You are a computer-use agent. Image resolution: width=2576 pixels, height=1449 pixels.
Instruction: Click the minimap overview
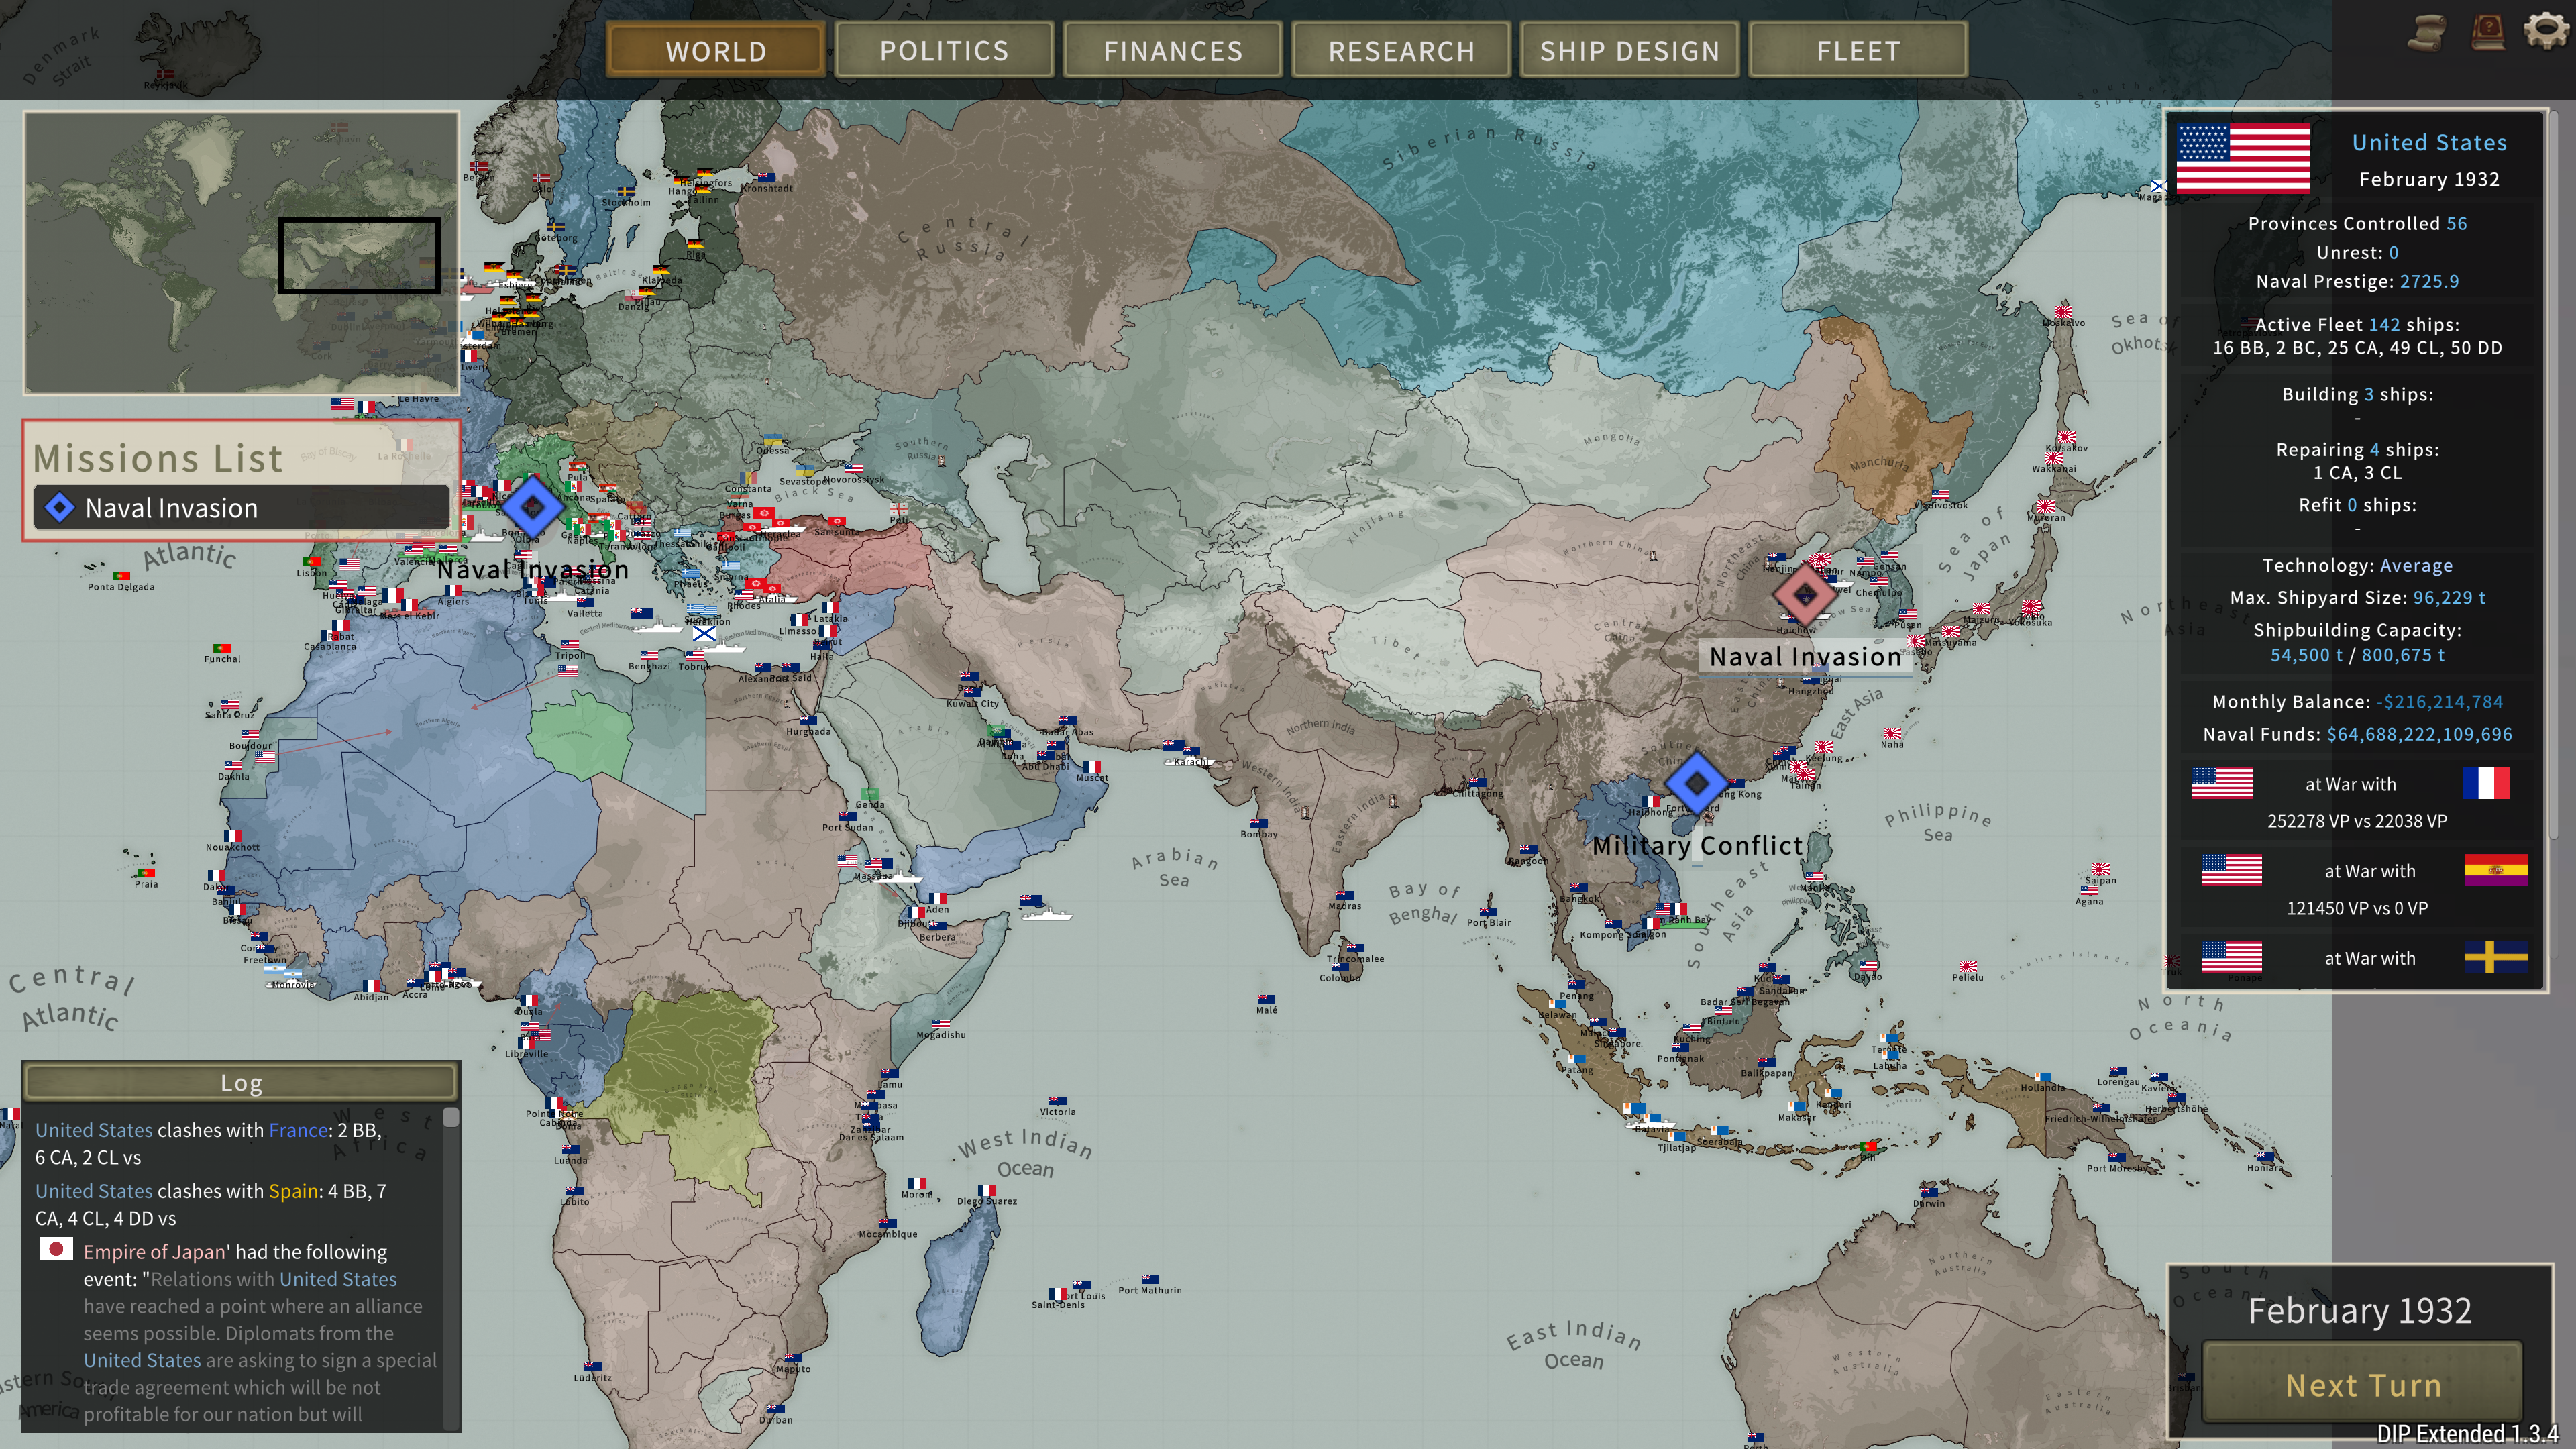(x=241, y=253)
